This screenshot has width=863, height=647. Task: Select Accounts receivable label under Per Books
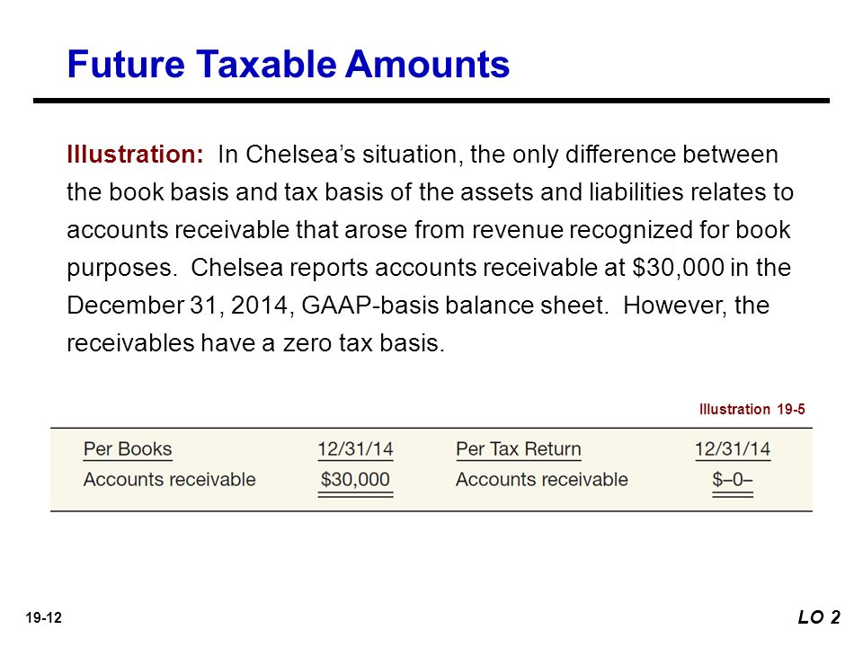[x=170, y=480]
